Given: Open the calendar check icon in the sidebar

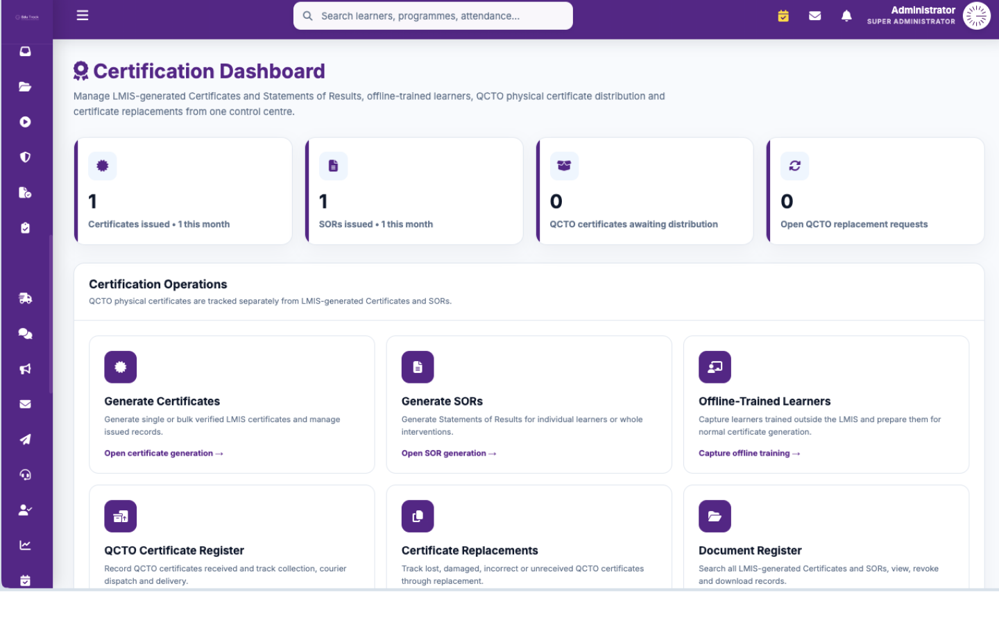Looking at the screenshot, I should click(26, 580).
